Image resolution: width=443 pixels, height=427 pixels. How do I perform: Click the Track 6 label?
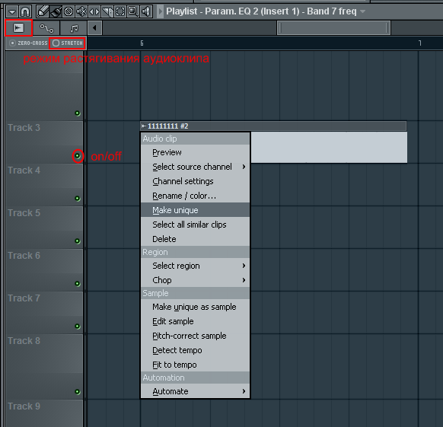(24, 256)
